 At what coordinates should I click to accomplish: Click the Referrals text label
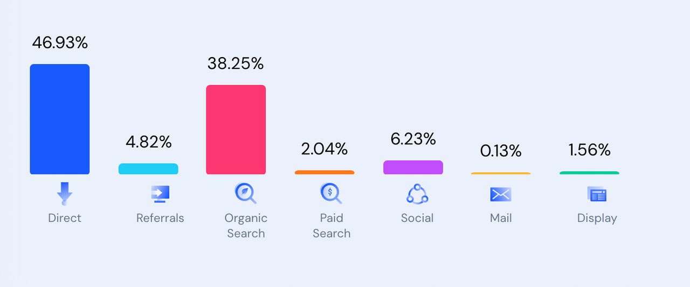click(x=160, y=218)
